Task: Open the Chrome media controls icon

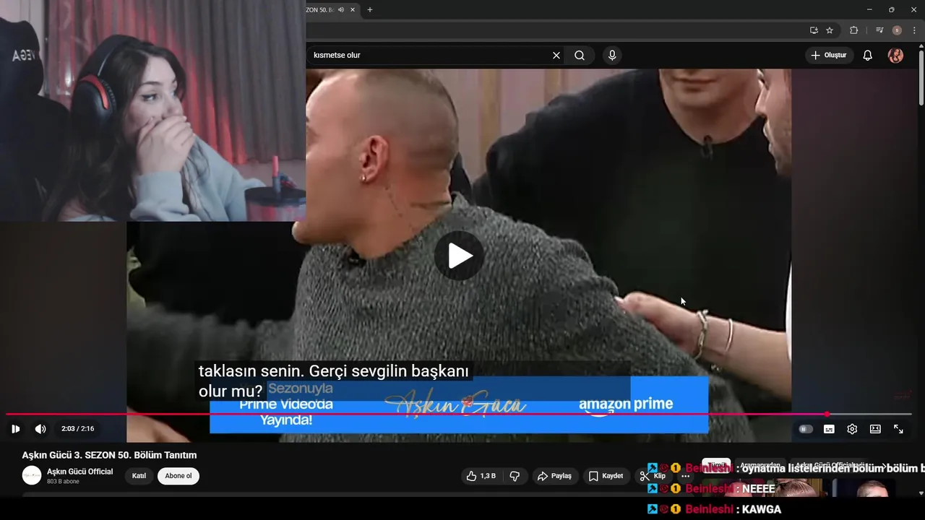Action: [879, 30]
